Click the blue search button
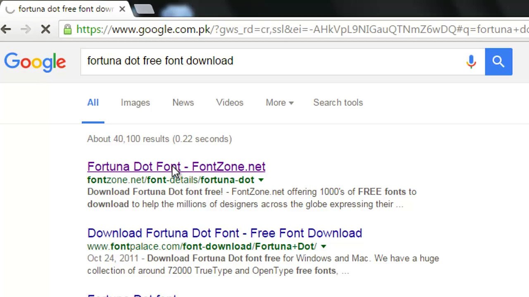 click(x=498, y=61)
